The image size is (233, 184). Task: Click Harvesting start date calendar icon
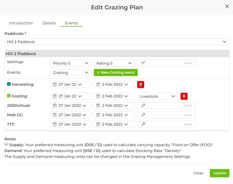(55, 85)
